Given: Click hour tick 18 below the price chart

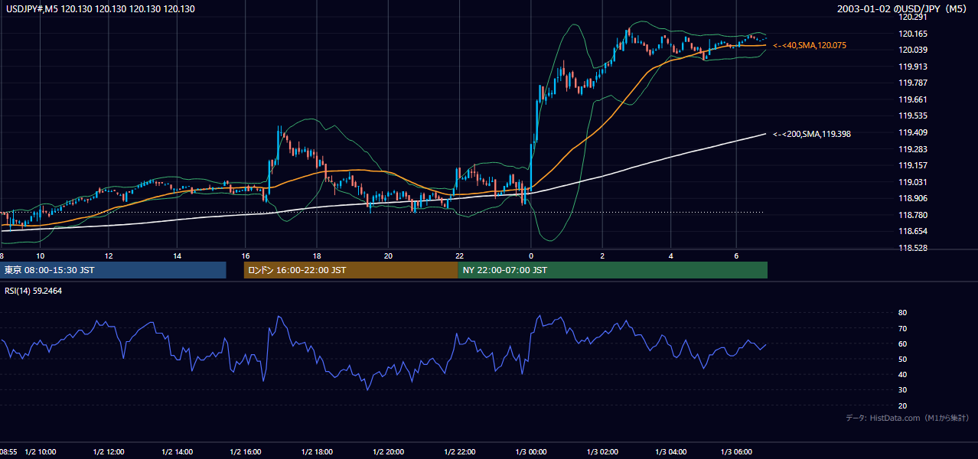Looking at the screenshot, I should tap(317, 256).
